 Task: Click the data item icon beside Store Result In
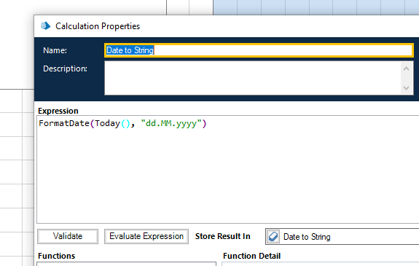(273, 237)
